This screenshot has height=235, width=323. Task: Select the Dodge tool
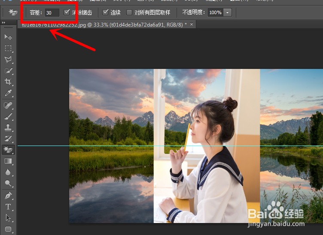8,183
